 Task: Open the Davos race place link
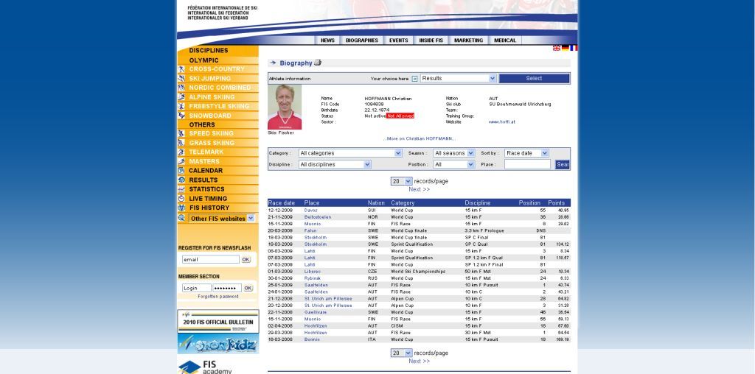point(310,210)
